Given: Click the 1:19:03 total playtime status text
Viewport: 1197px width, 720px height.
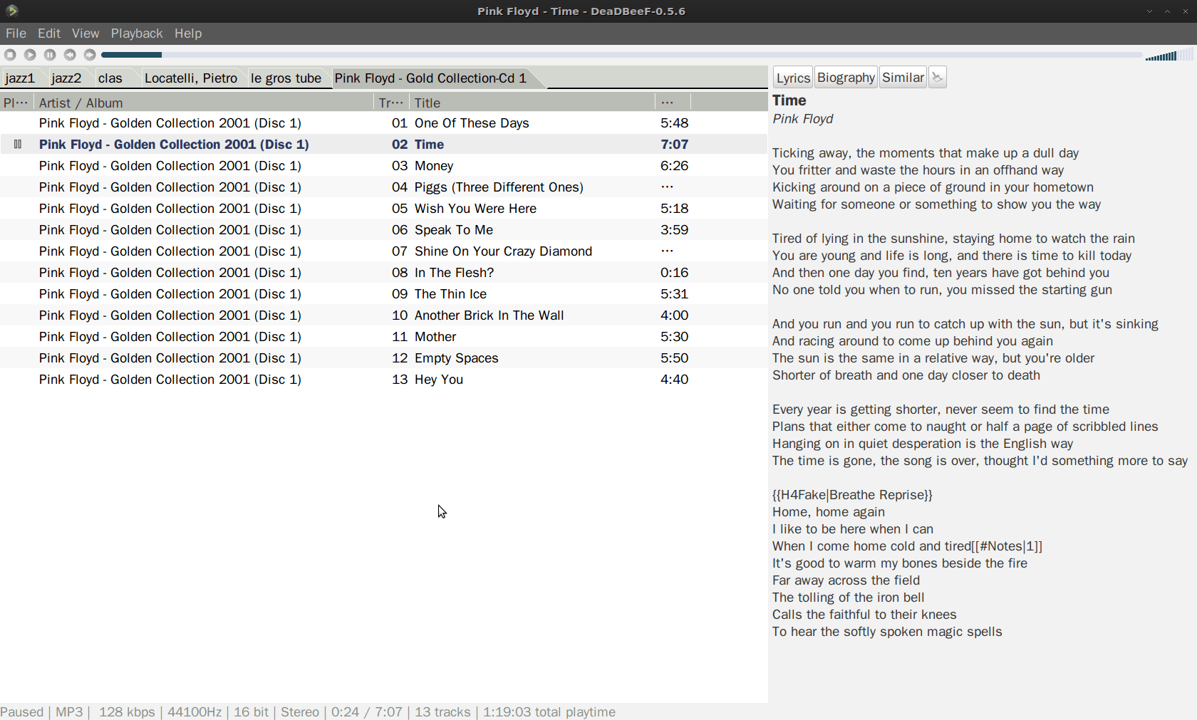Looking at the screenshot, I should point(549,712).
